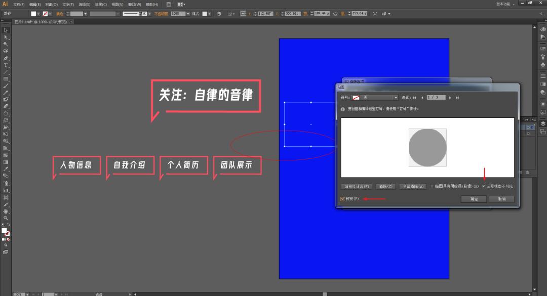Image resolution: width=547 pixels, height=296 pixels.
Task: Toggle the 三维模型不可见 checkbox
Action: pyautogui.click(x=485, y=186)
